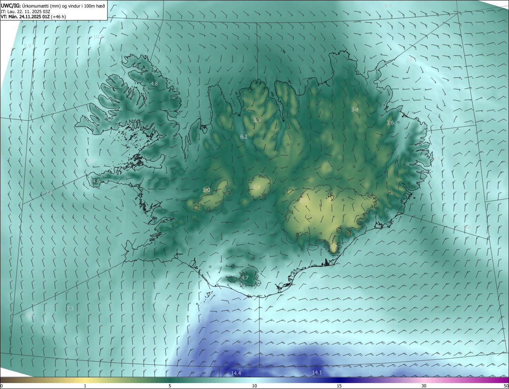
Task: Click the 6.2 value on the map
Action: (244, 136)
